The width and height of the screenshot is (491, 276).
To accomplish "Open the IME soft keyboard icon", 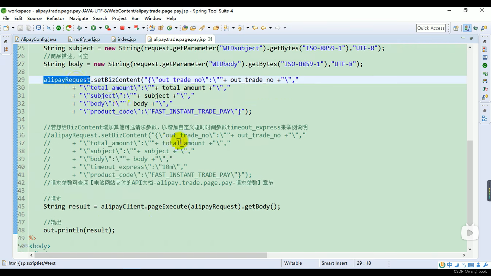I will coord(471,265).
